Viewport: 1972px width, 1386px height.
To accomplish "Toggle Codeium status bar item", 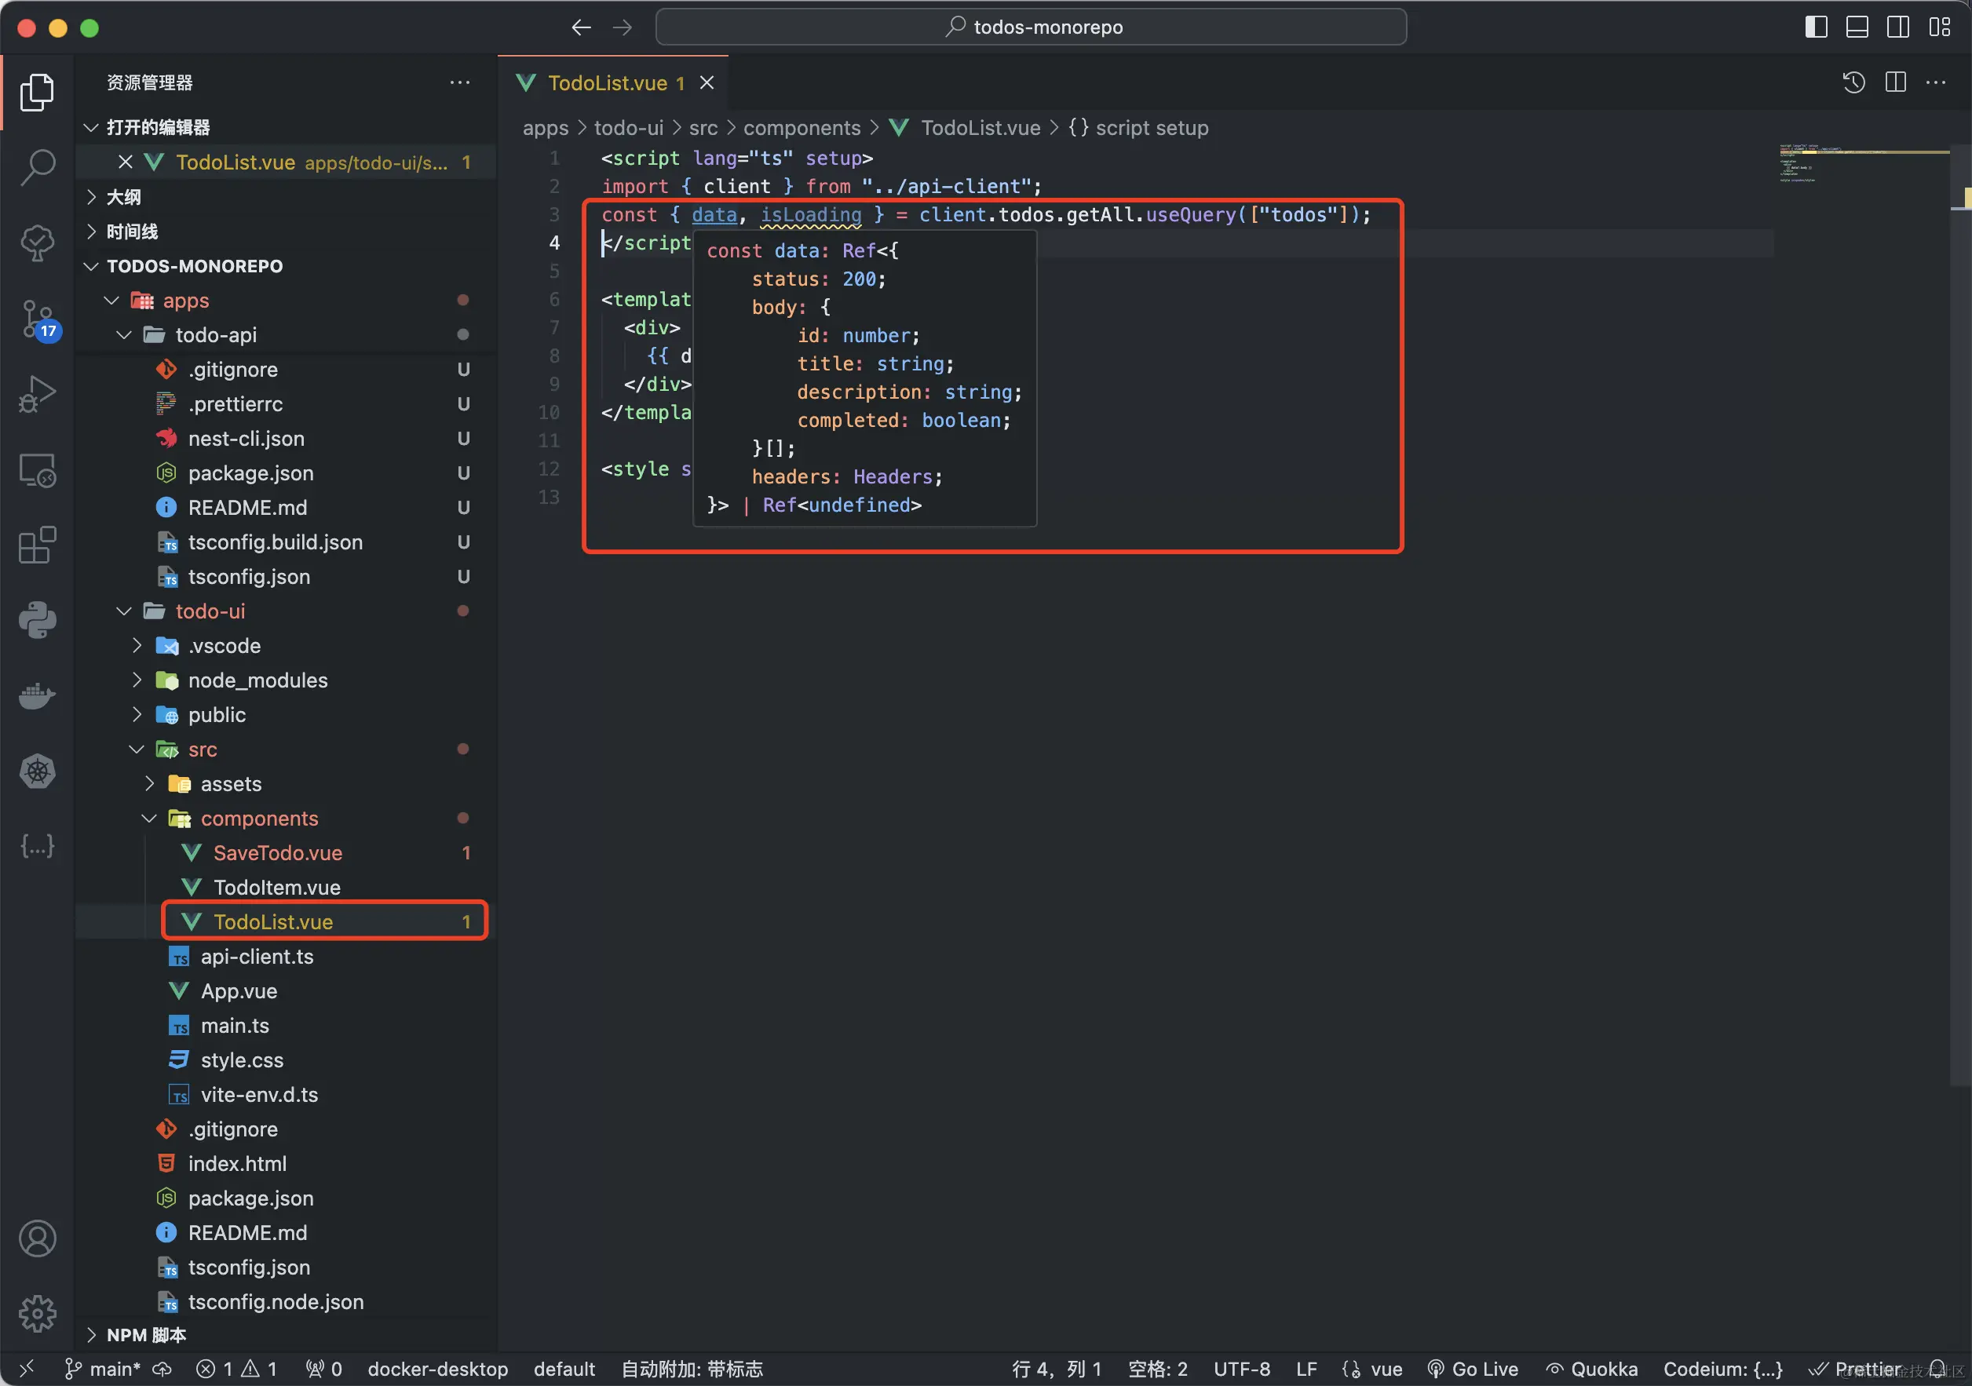I will tap(1723, 1369).
